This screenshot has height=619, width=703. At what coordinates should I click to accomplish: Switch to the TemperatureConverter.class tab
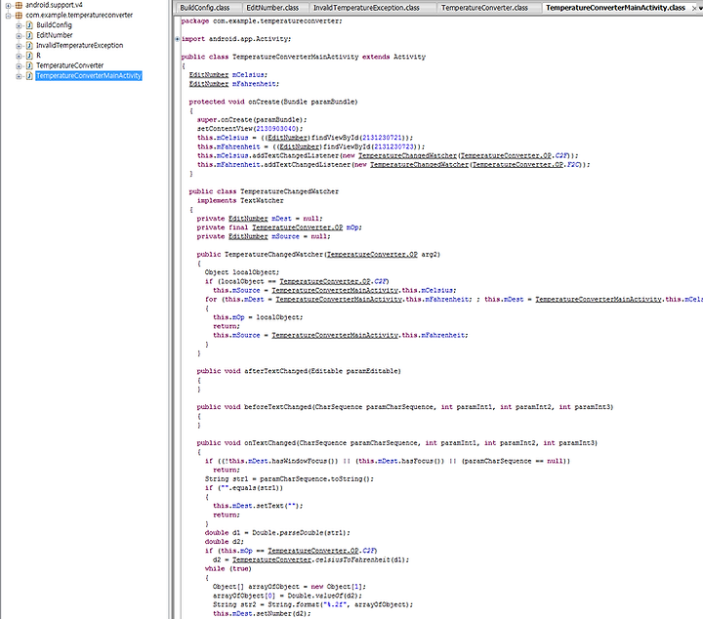coord(484,8)
